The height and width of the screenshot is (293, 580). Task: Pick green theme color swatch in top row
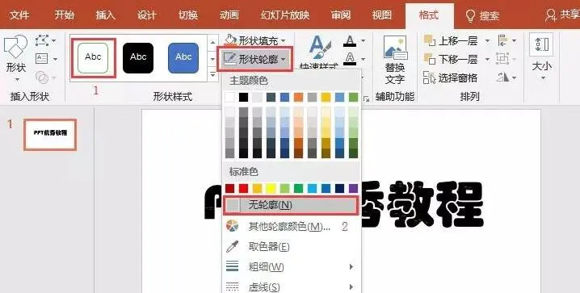353,97
